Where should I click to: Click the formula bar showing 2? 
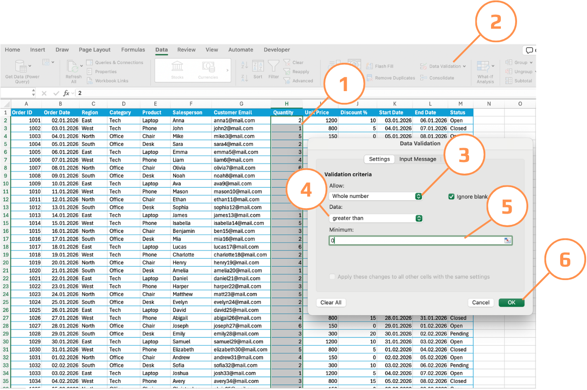point(305,93)
